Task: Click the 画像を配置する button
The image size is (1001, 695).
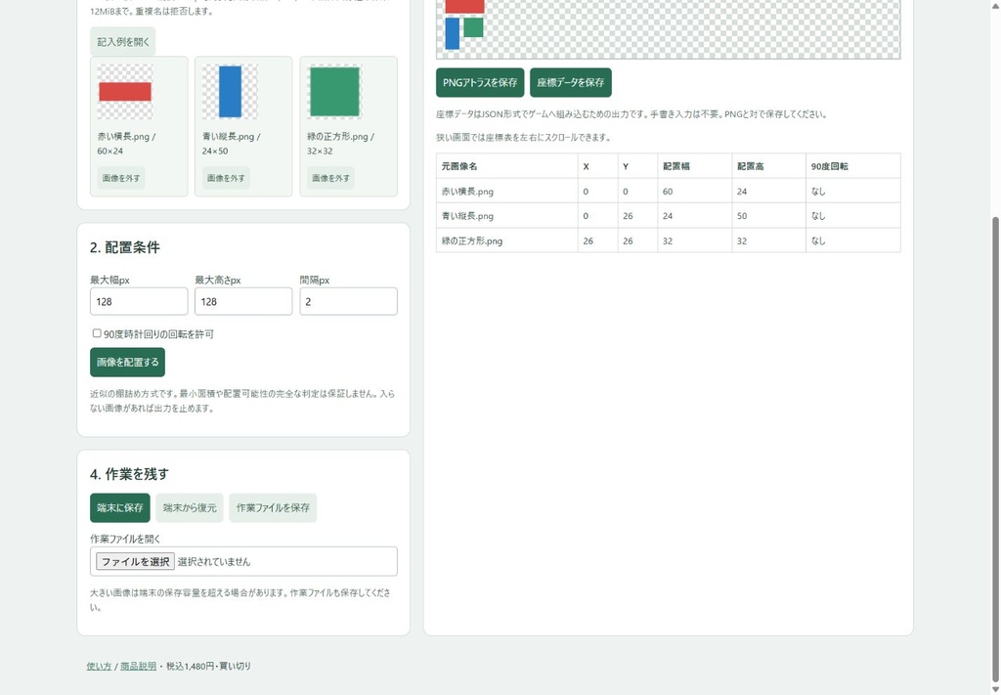Action: click(128, 362)
